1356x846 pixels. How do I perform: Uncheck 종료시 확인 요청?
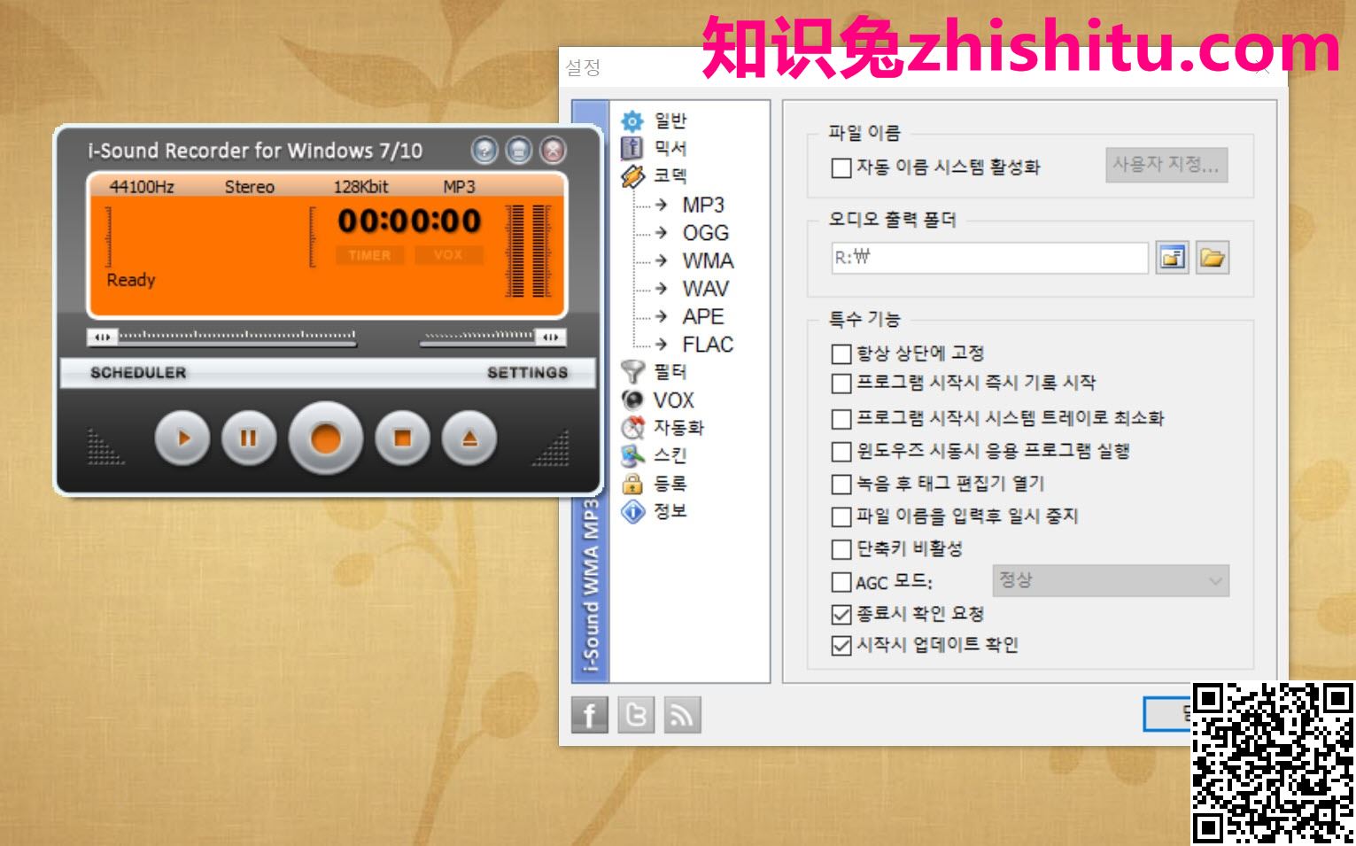(841, 614)
